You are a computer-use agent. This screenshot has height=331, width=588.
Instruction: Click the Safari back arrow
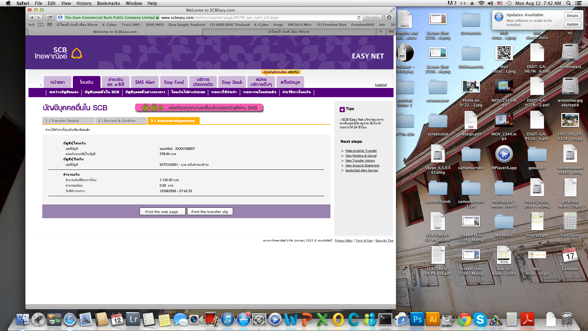(32, 17)
